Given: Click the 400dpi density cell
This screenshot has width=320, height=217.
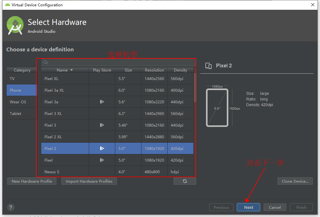Looking at the screenshot, I should coord(180,90).
